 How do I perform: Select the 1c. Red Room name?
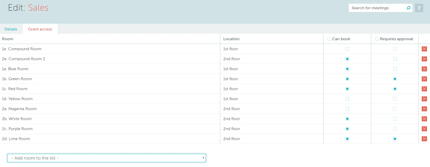[15, 89]
